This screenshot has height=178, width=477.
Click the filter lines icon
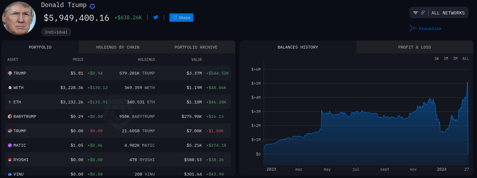415,13
